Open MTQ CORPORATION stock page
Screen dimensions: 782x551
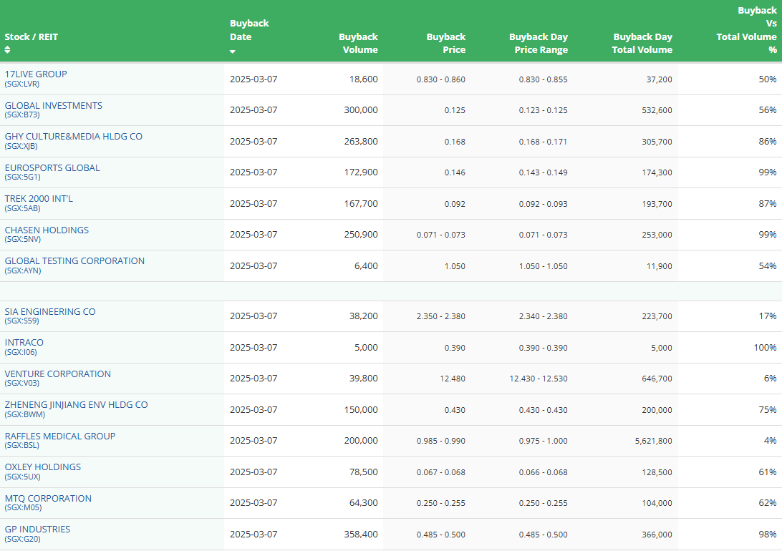pos(49,499)
